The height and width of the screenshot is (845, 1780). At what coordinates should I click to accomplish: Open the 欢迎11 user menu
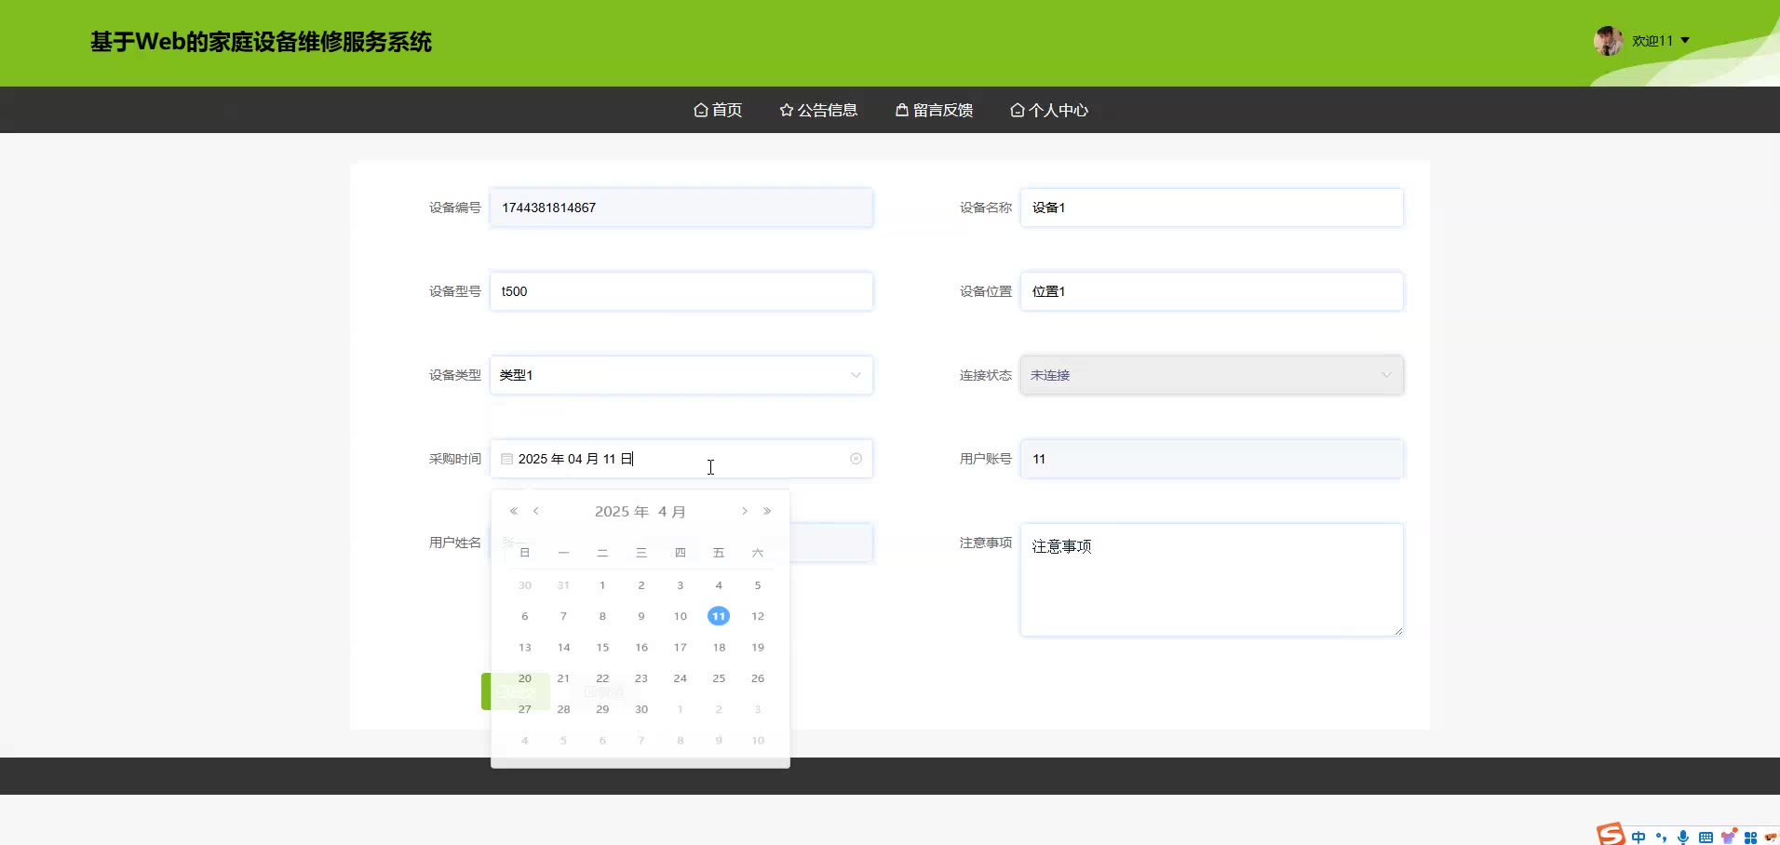point(1660,41)
